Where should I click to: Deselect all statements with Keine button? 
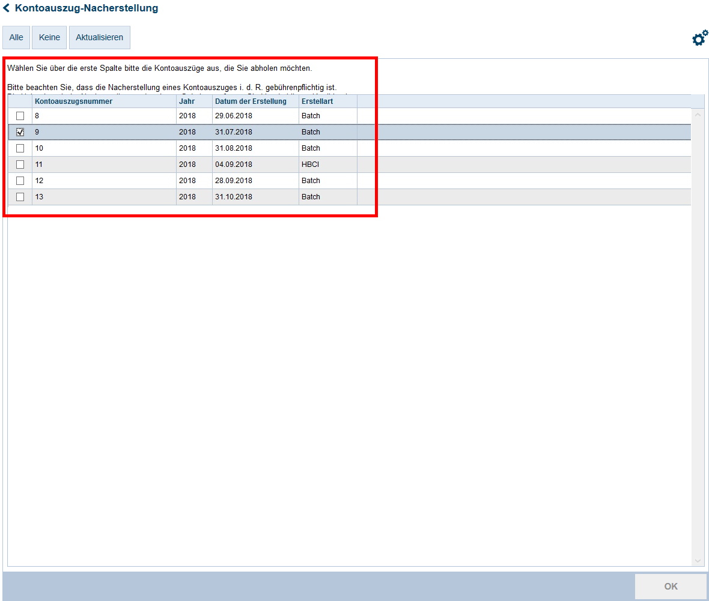coord(49,37)
